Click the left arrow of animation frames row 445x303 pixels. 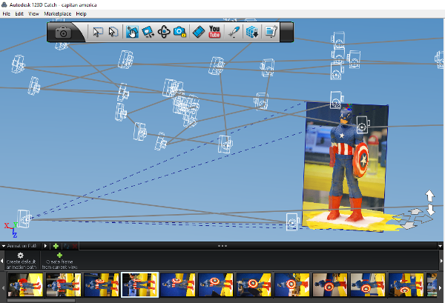[x=2, y=261]
